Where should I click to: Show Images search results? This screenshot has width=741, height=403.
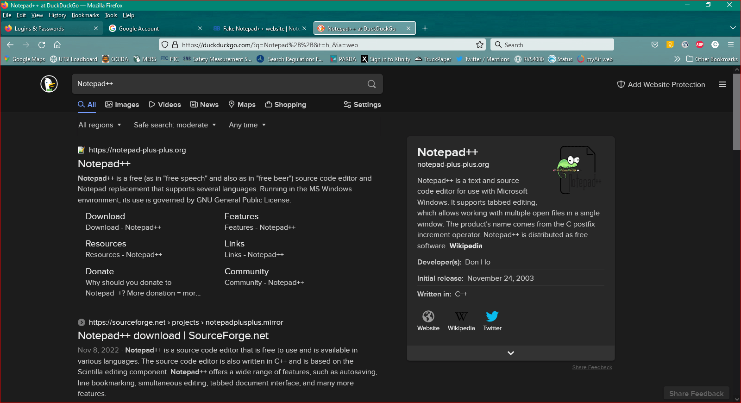pyautogui.click(x=122, y=105)
